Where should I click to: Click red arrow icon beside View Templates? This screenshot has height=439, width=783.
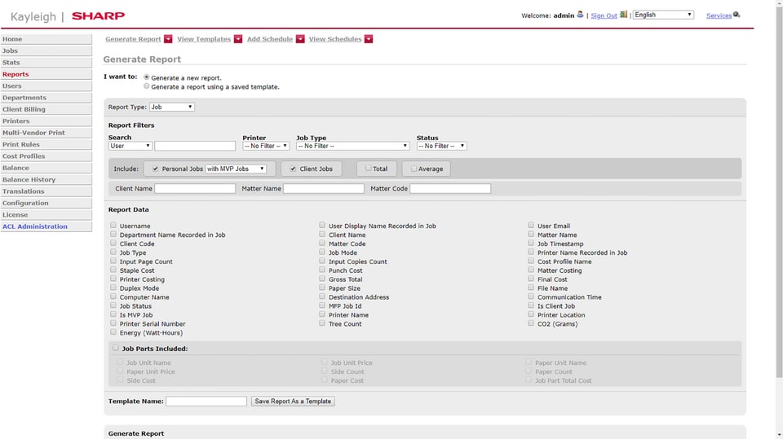[x=238, y=39]
